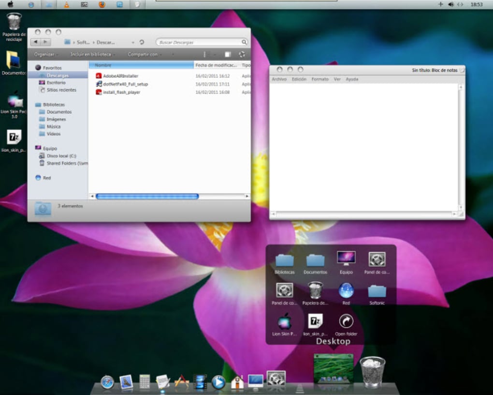
Task: Open the Formato menu in Bloc de notas
Action: pos(319,79)
